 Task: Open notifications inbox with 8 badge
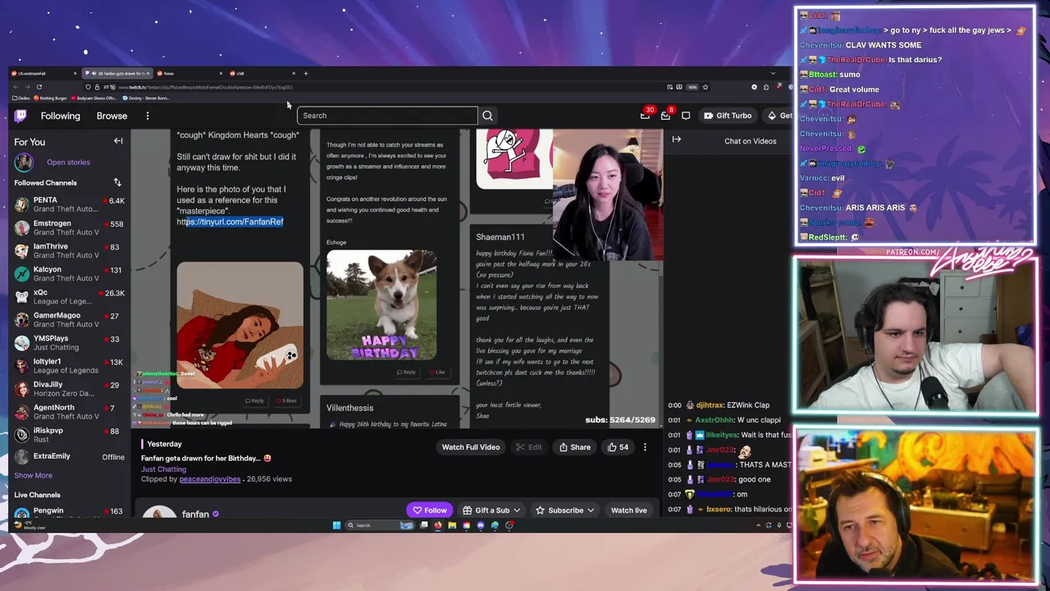665,116
